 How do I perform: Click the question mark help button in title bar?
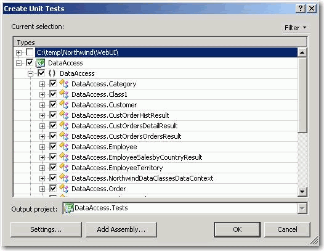(301, 9)
